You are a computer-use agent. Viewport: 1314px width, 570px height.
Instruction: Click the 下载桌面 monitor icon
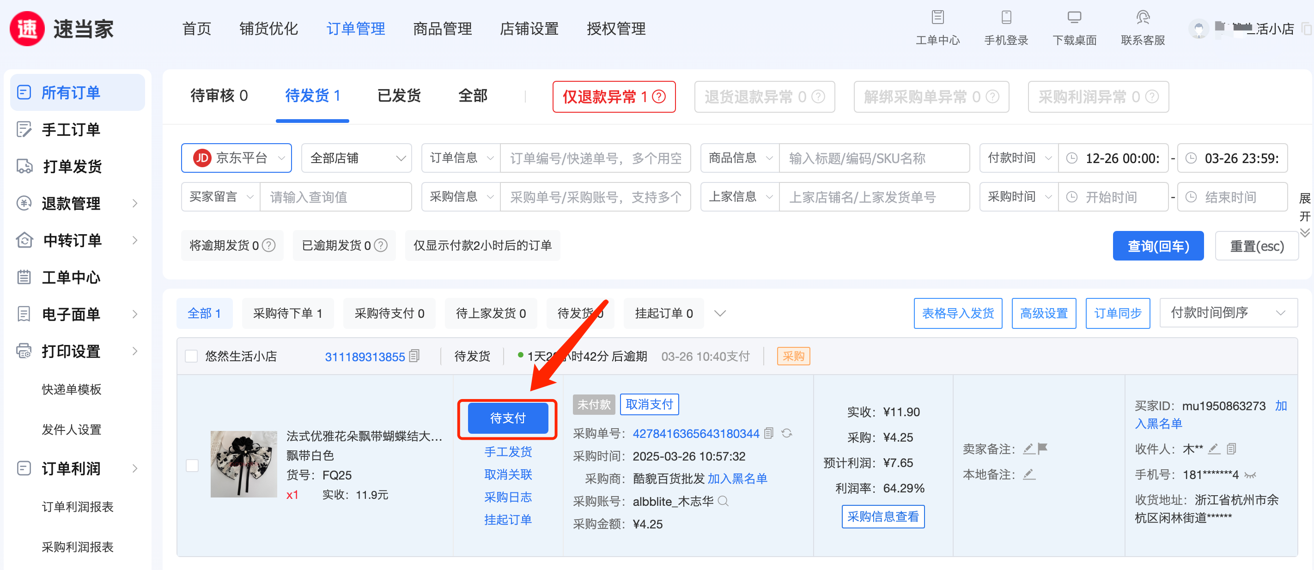pyautogui.click(x=1074, y=18)
